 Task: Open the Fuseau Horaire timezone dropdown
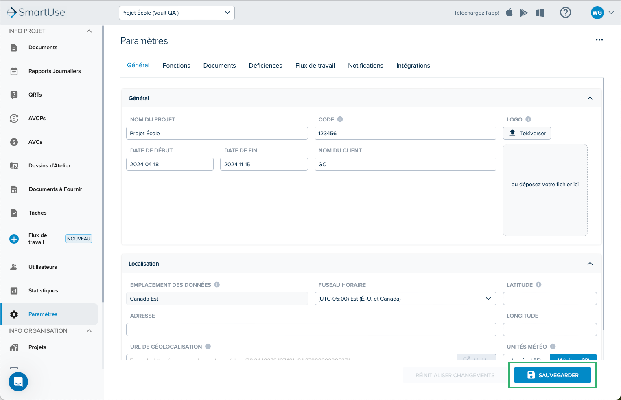[405, 299]
